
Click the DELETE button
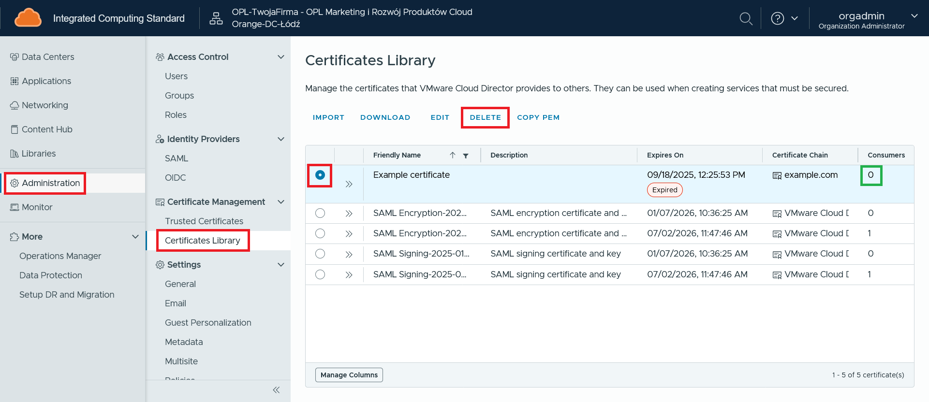click(485, 117)
